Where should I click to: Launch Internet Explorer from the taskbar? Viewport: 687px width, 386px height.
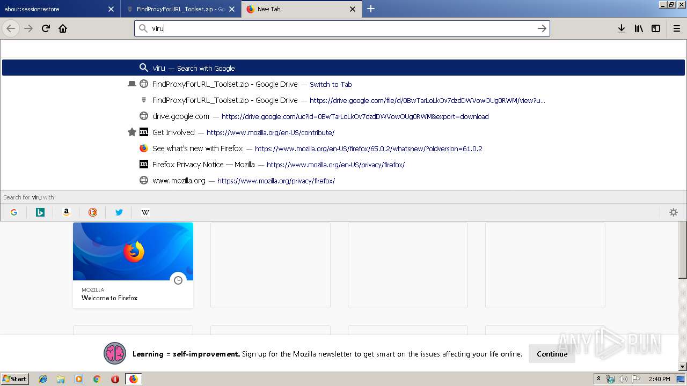pos(43,379)
